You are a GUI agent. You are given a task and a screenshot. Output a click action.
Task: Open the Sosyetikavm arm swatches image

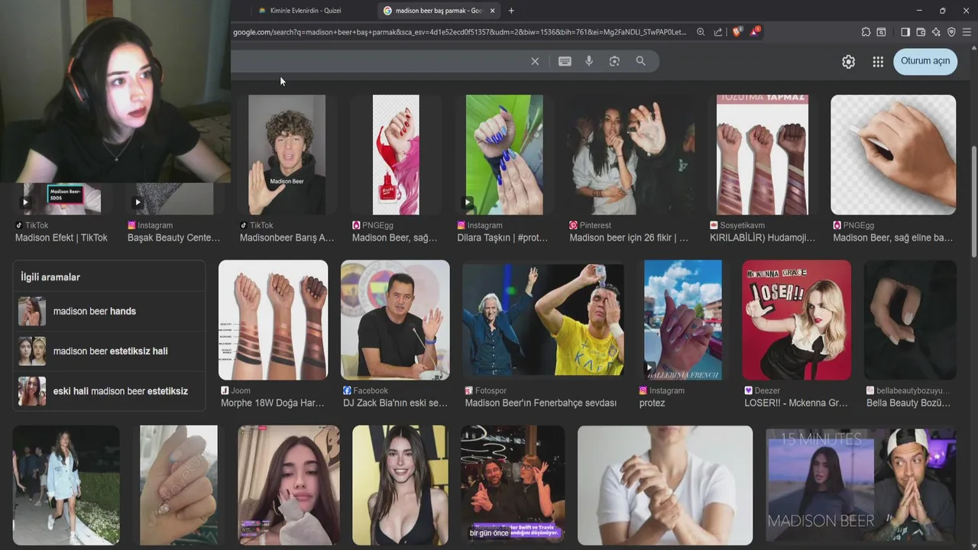763,154
